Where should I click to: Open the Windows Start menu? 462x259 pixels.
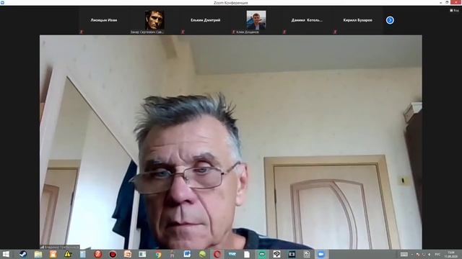(6, 254)
